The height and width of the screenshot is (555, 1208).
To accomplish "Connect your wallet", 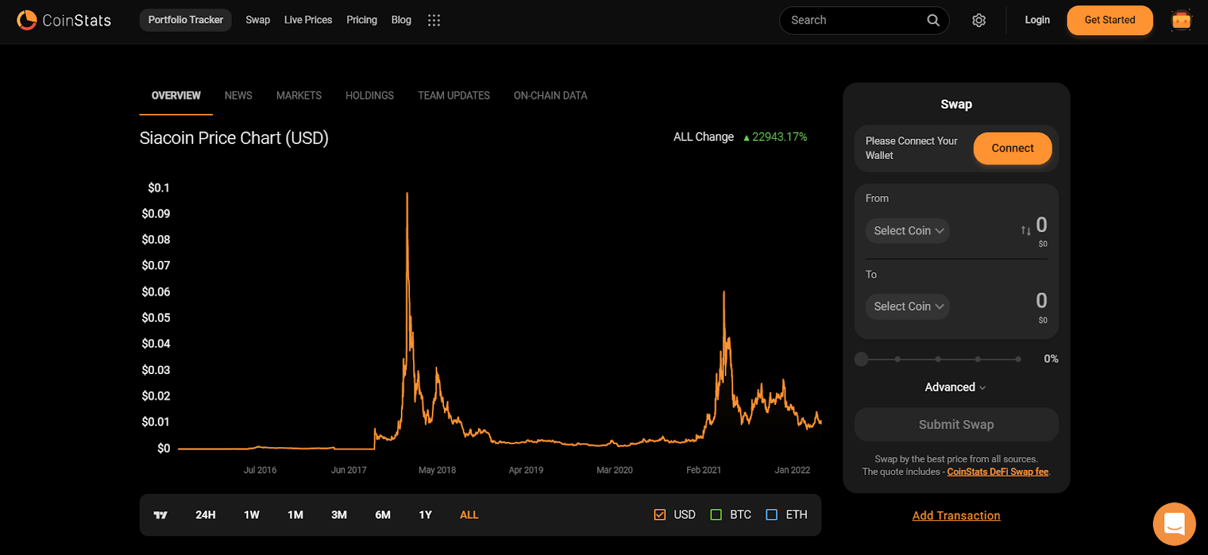I will (1012, 149).
